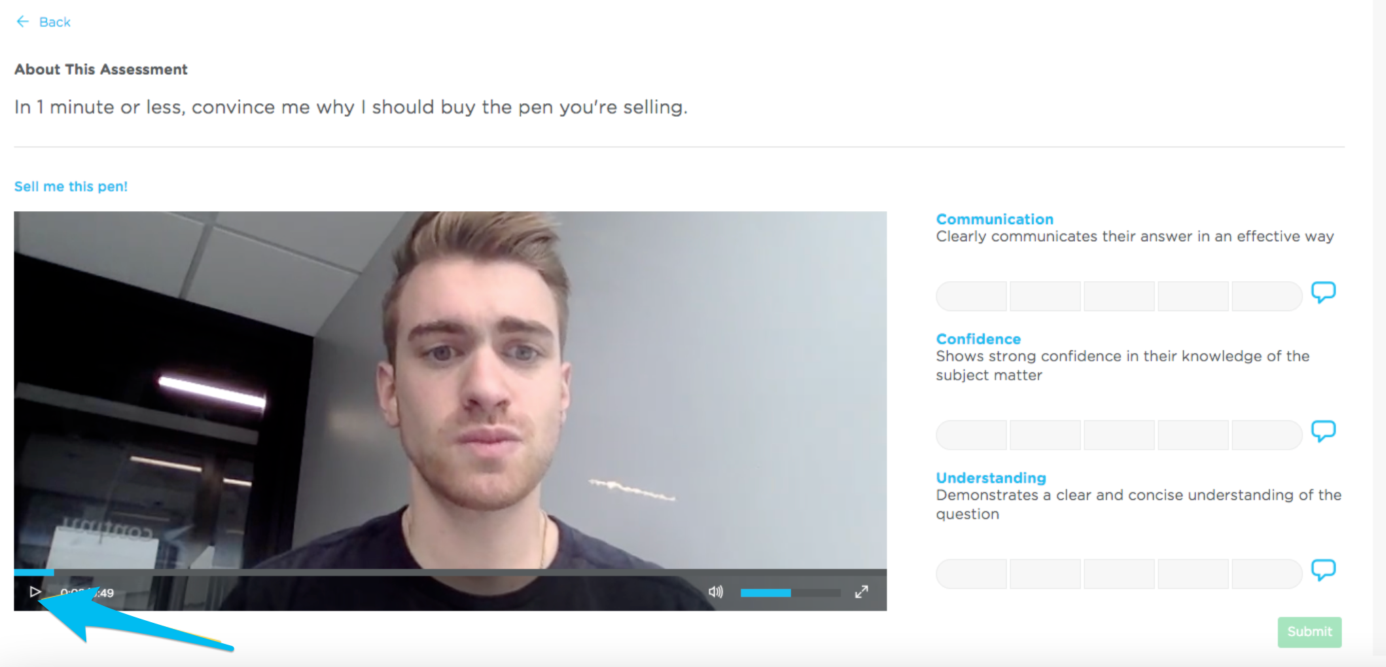The height and width of the screenshot is (667, 1386).
Task: Adjust the video volume slider
Action: tap(790, 592)
